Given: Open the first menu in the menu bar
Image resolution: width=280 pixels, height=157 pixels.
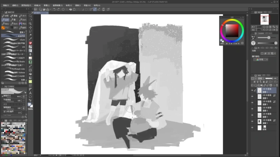Looking at the screenshot, I should pyautogui.click(x=5, y=5).
